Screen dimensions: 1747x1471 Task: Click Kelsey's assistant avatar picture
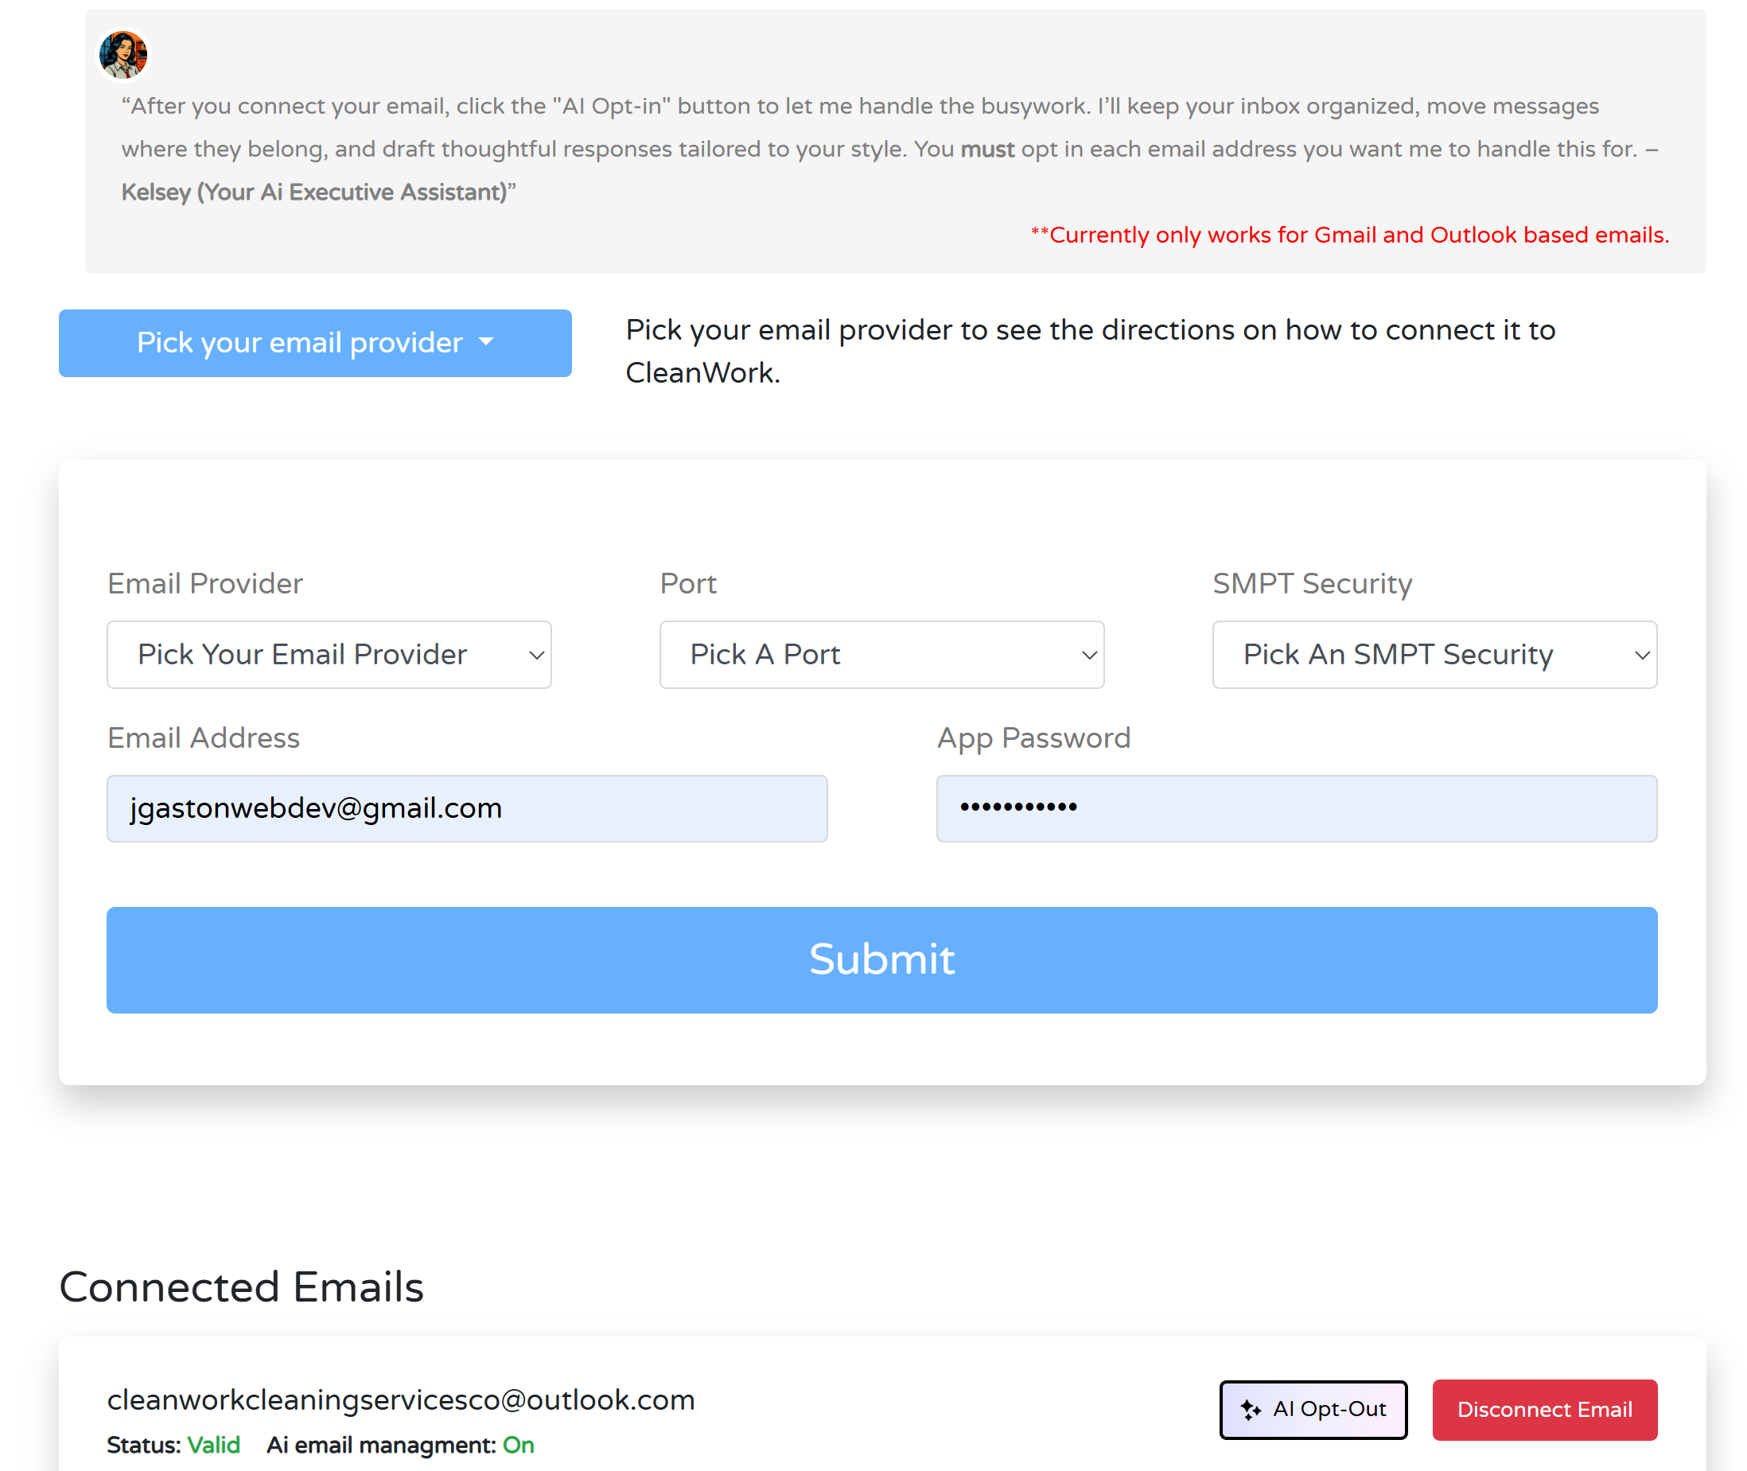tap(123, 55)
